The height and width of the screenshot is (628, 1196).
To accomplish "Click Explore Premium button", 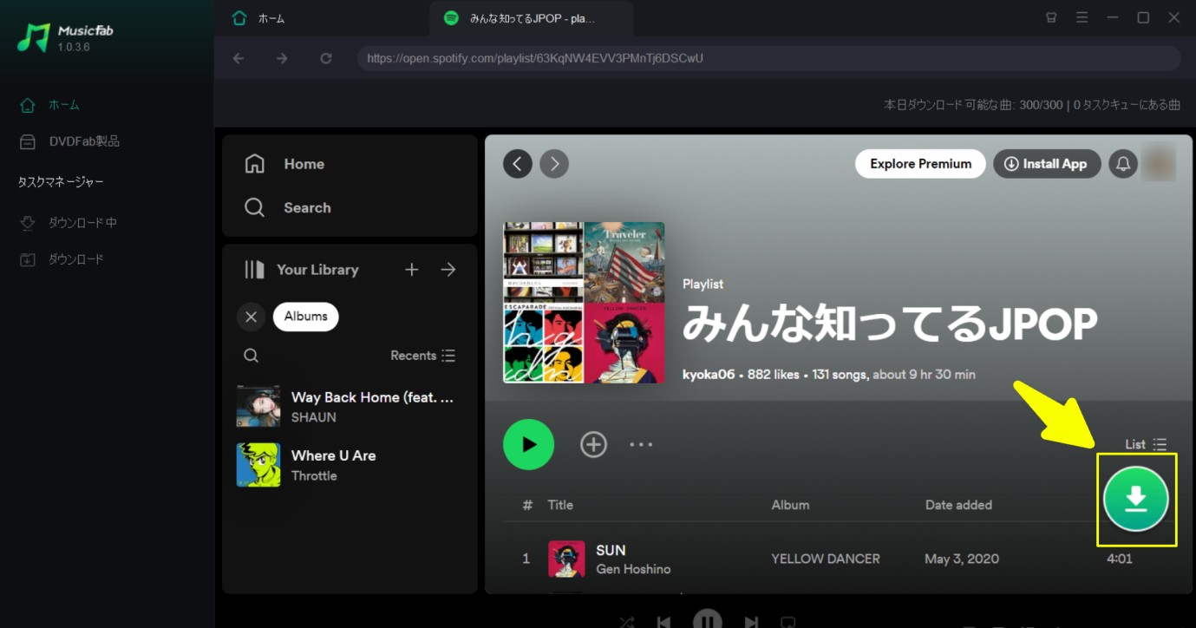I will 920,164.
